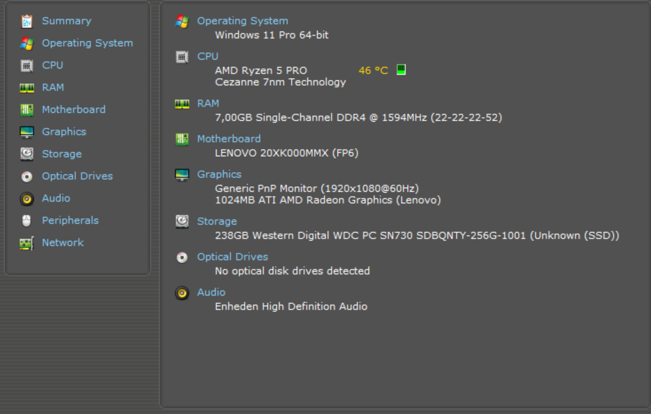Viewport: 651px width, 414px height.
Task: Click the RAM stick icon in sidebar
Action: [x=27, y=88]
